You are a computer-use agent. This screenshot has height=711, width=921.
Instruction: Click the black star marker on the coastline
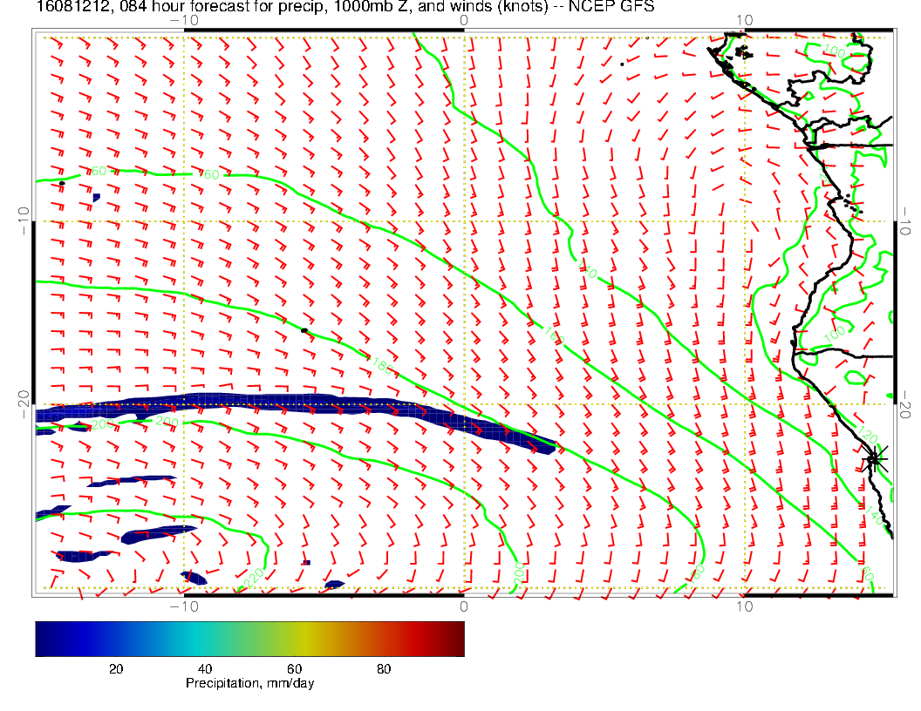point(875,459)
